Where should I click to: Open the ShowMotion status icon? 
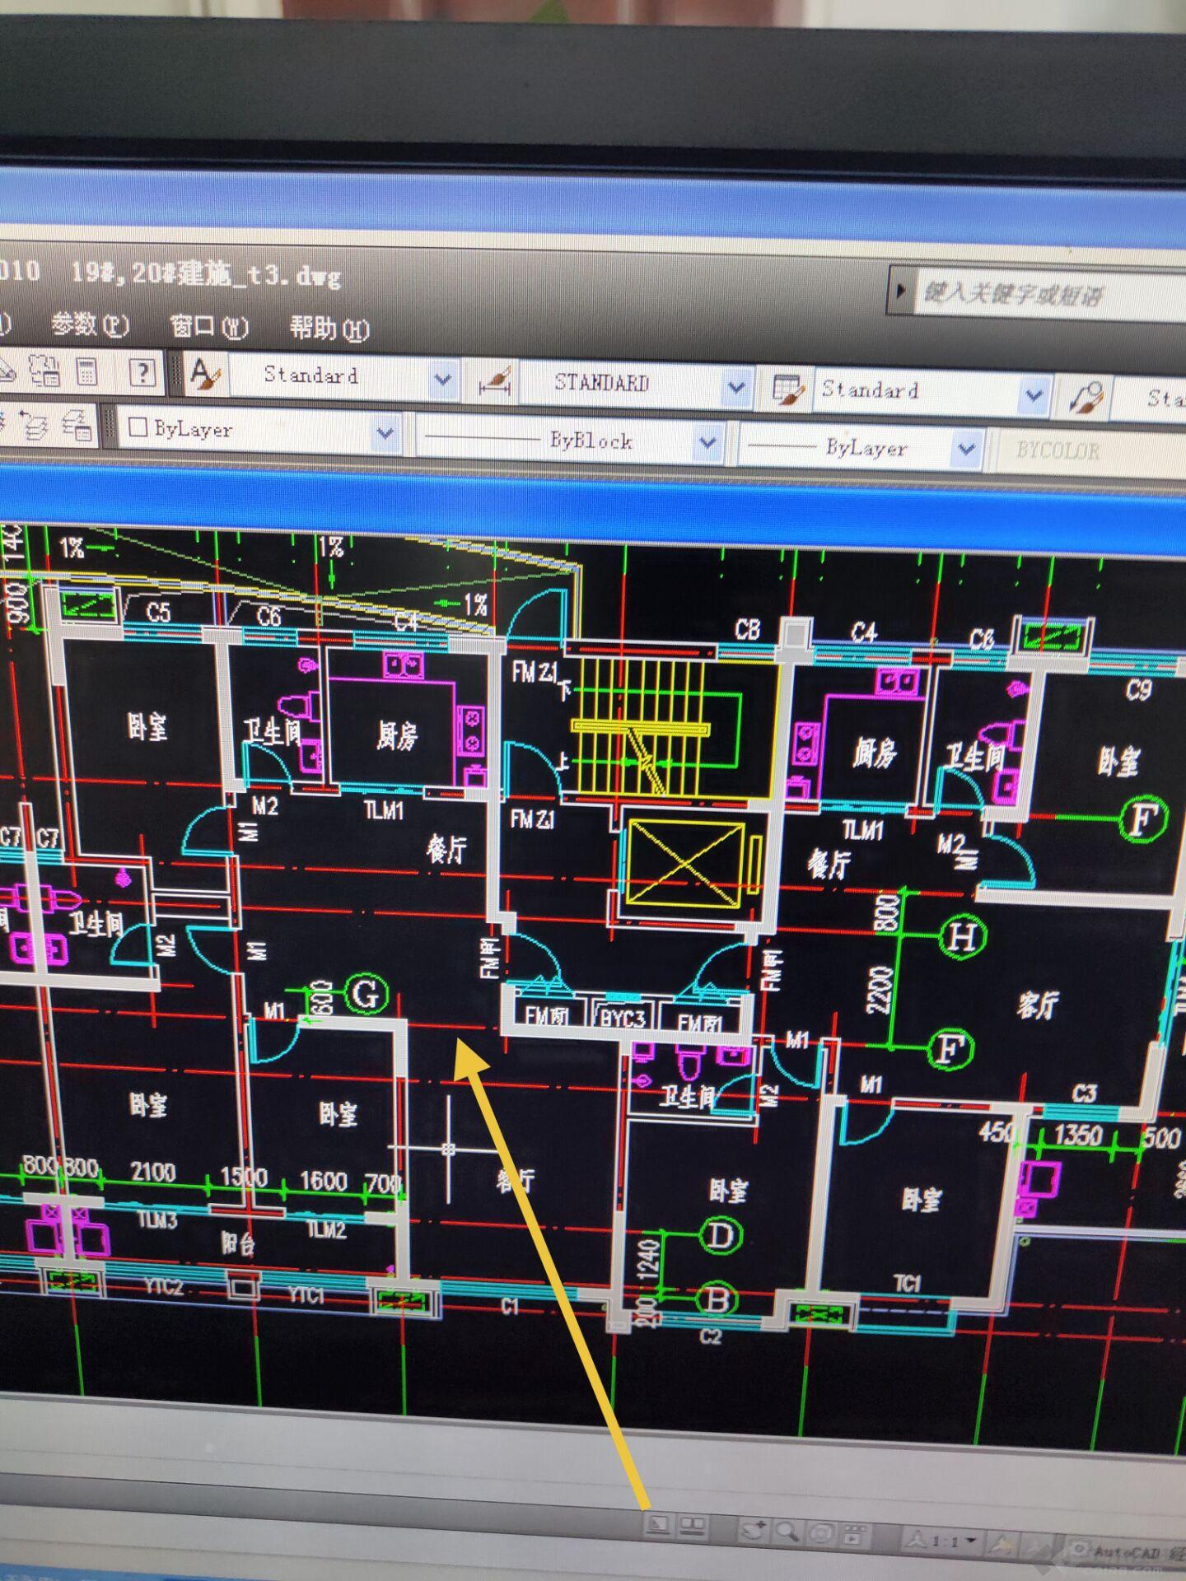point(853,1535)
